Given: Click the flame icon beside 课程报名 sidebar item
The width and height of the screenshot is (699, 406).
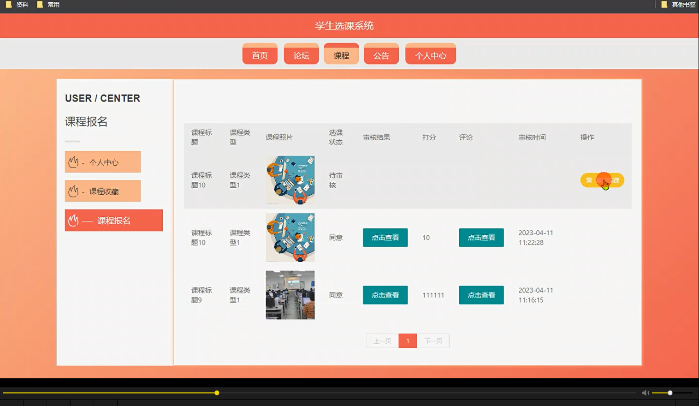Looking at the screenshot, I should [74, 220].
